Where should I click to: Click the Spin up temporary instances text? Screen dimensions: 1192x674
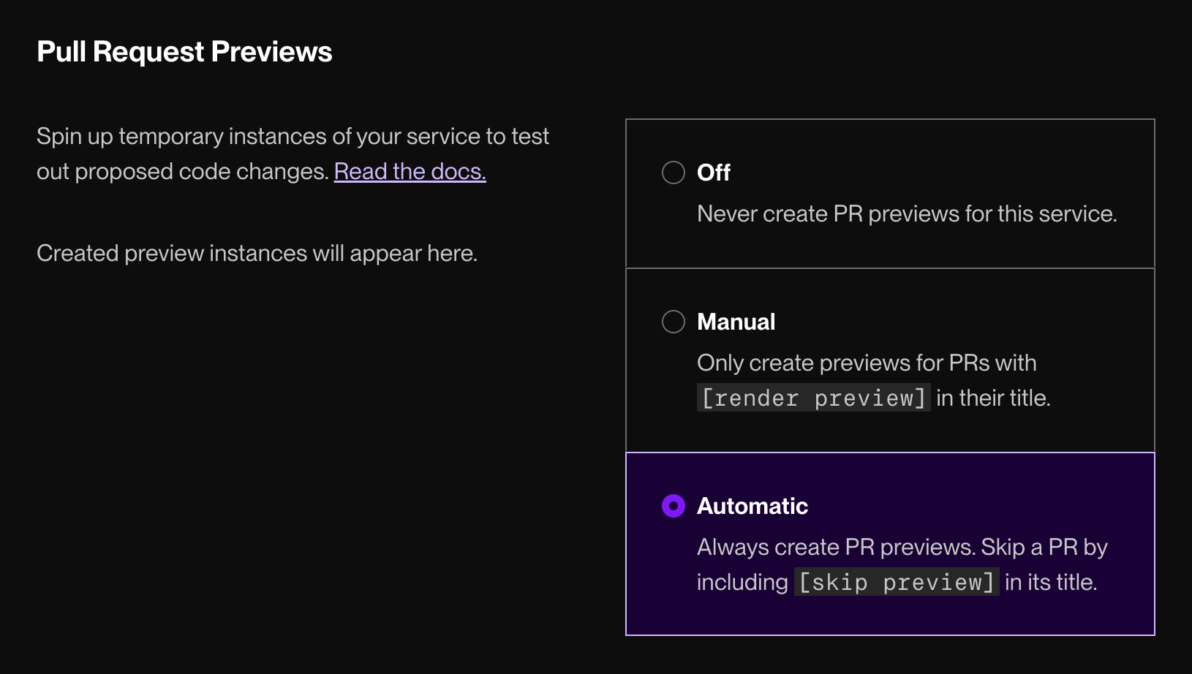(x=293, y=136)
